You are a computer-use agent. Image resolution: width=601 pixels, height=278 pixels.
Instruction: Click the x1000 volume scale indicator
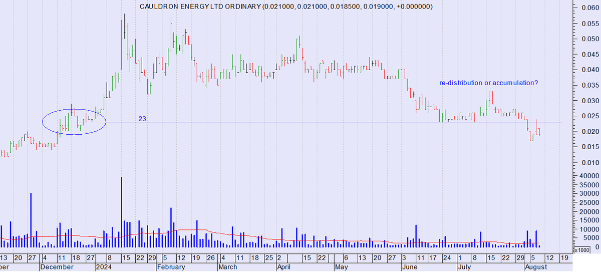pyautogui.click(x=581, y=250)
